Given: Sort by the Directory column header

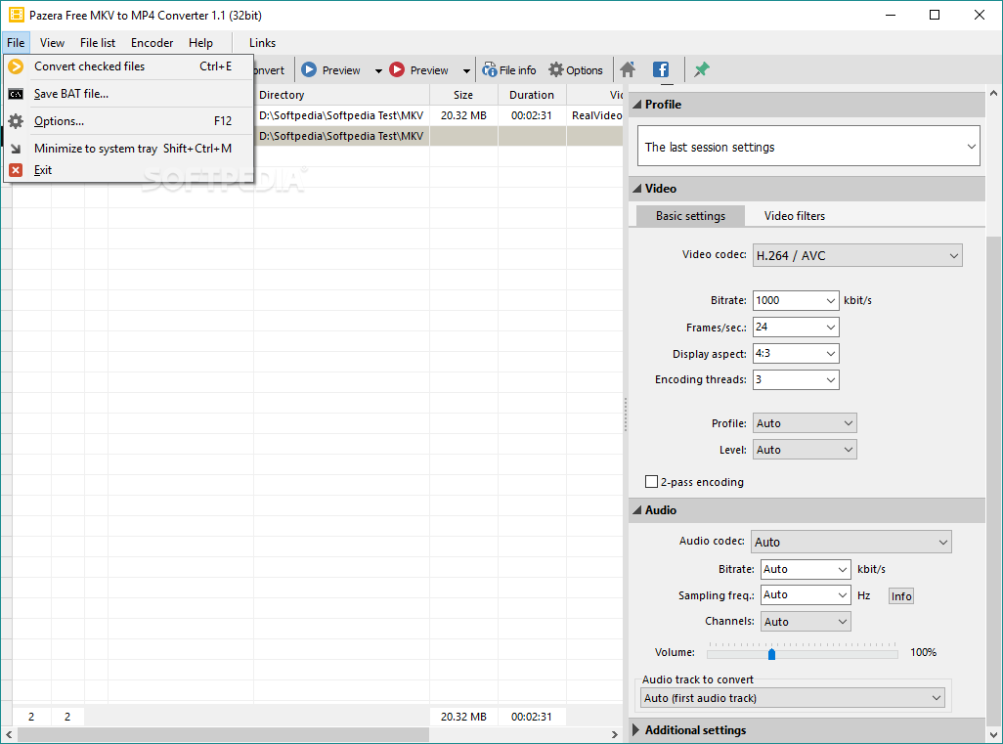Looking at the screenshot, I should (x=341, y=95).
